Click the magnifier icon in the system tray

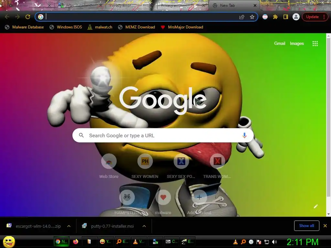(x=243, y=242)
